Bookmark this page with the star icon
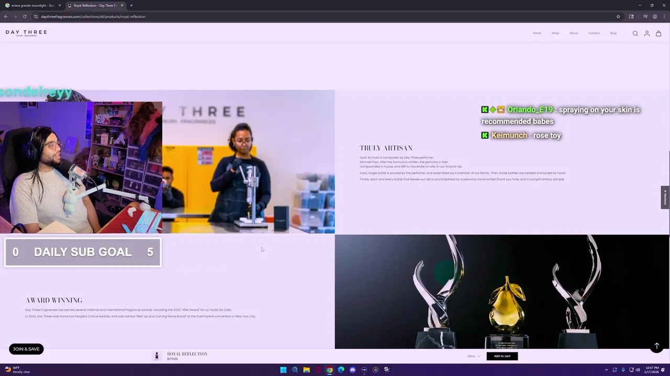Screen dimensions: 670x376 pos(618,17)
